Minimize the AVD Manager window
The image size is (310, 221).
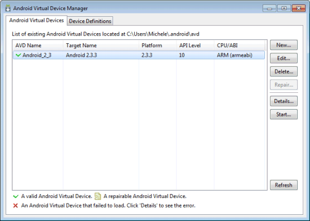269,8
